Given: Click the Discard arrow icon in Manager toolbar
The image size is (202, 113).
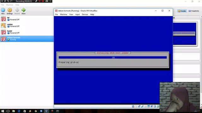Looking at the screenshot, I should [x=17, y=10].
